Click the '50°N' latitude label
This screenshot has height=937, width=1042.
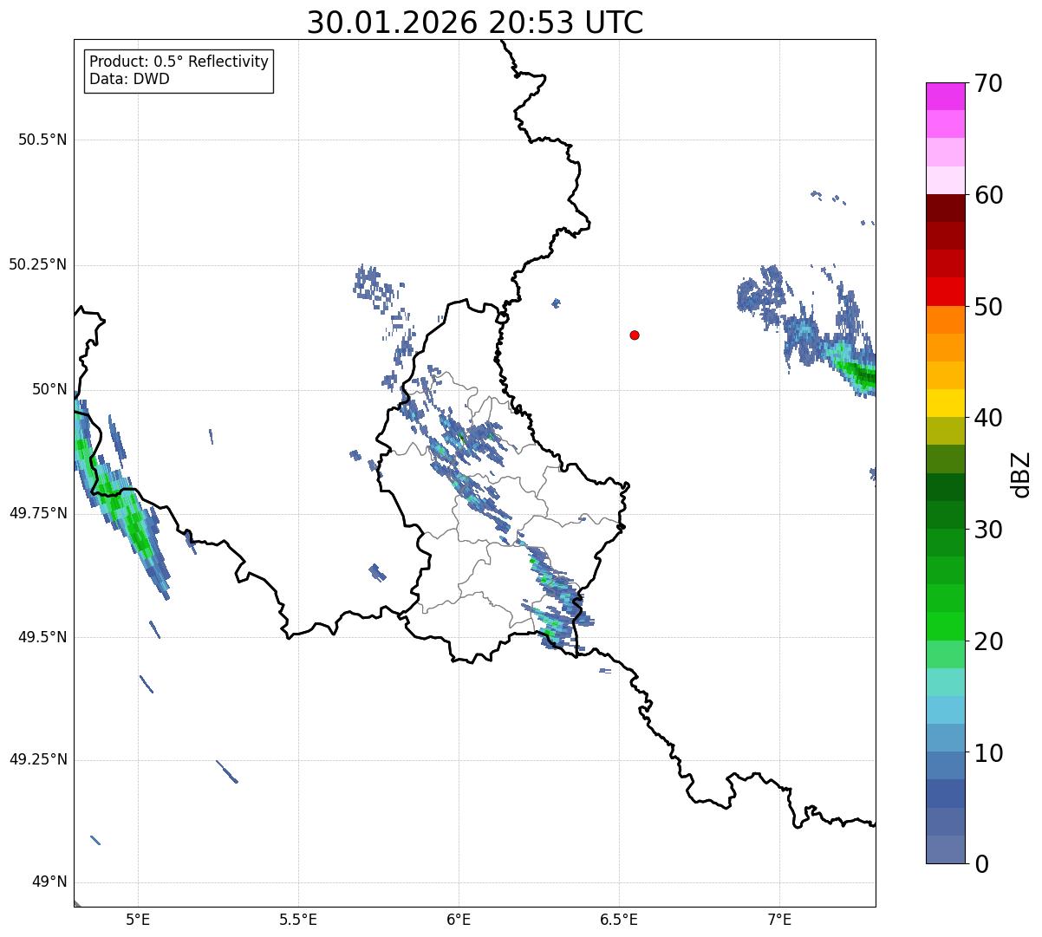coord(49,389)
